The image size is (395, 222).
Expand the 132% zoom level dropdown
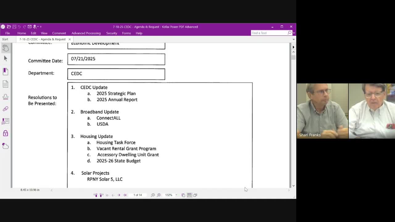point(176,195)
